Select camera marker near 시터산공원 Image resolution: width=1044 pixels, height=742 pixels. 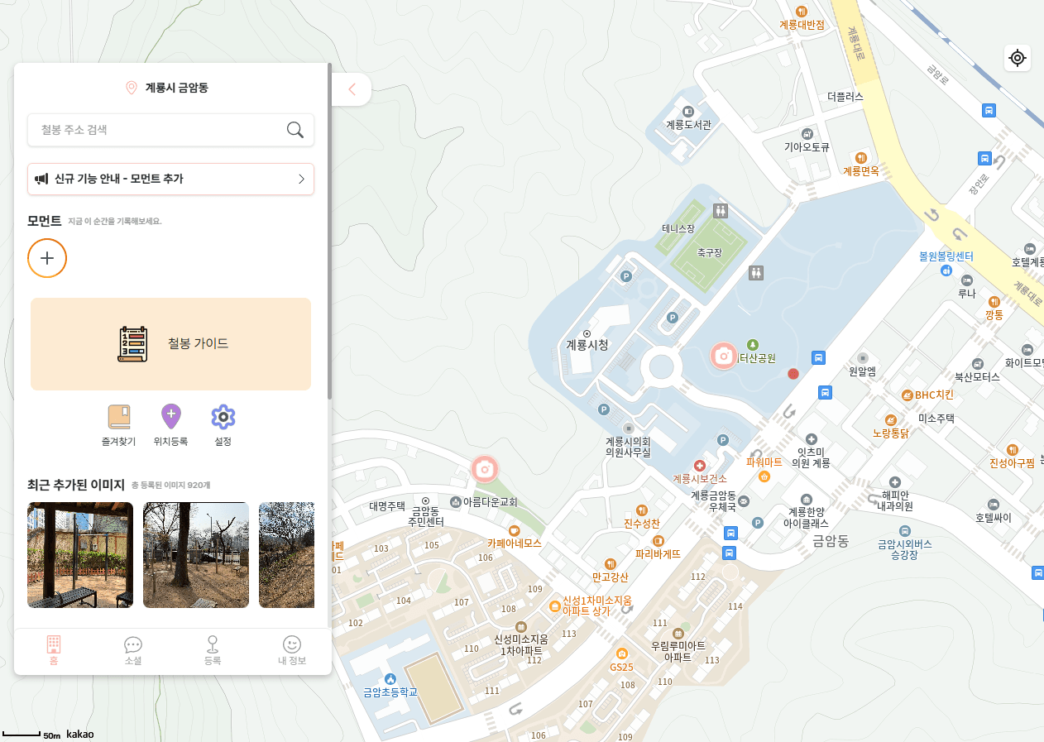point(723,356)
